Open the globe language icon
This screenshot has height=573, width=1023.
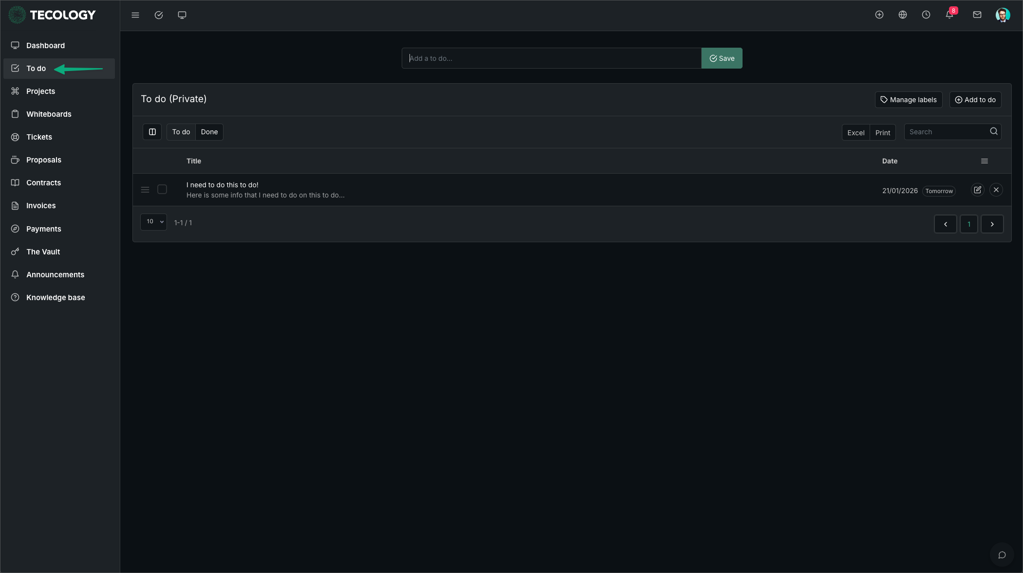click(x=902, y=15)
